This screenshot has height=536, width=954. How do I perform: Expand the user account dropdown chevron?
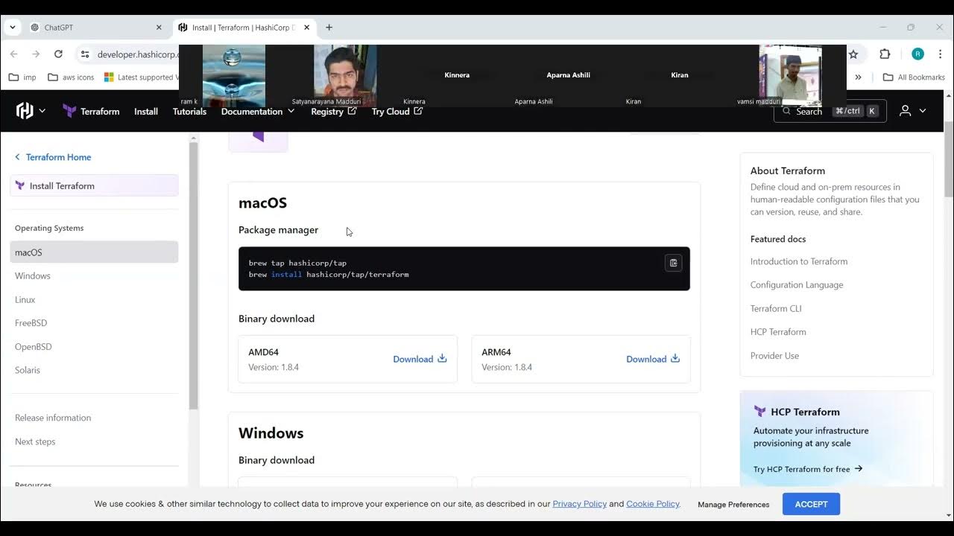click(923, 111)
